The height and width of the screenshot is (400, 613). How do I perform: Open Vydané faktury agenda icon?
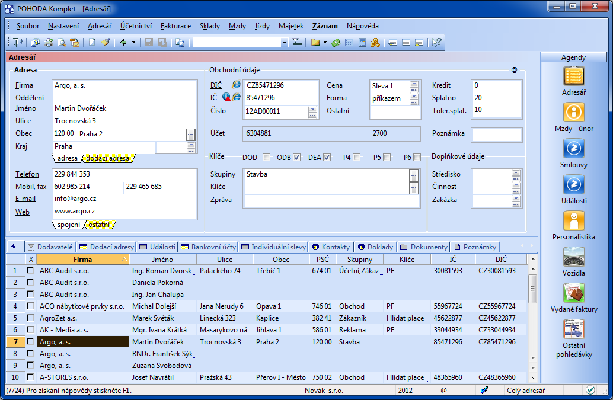pyautogui.click(x=573, y=293)
